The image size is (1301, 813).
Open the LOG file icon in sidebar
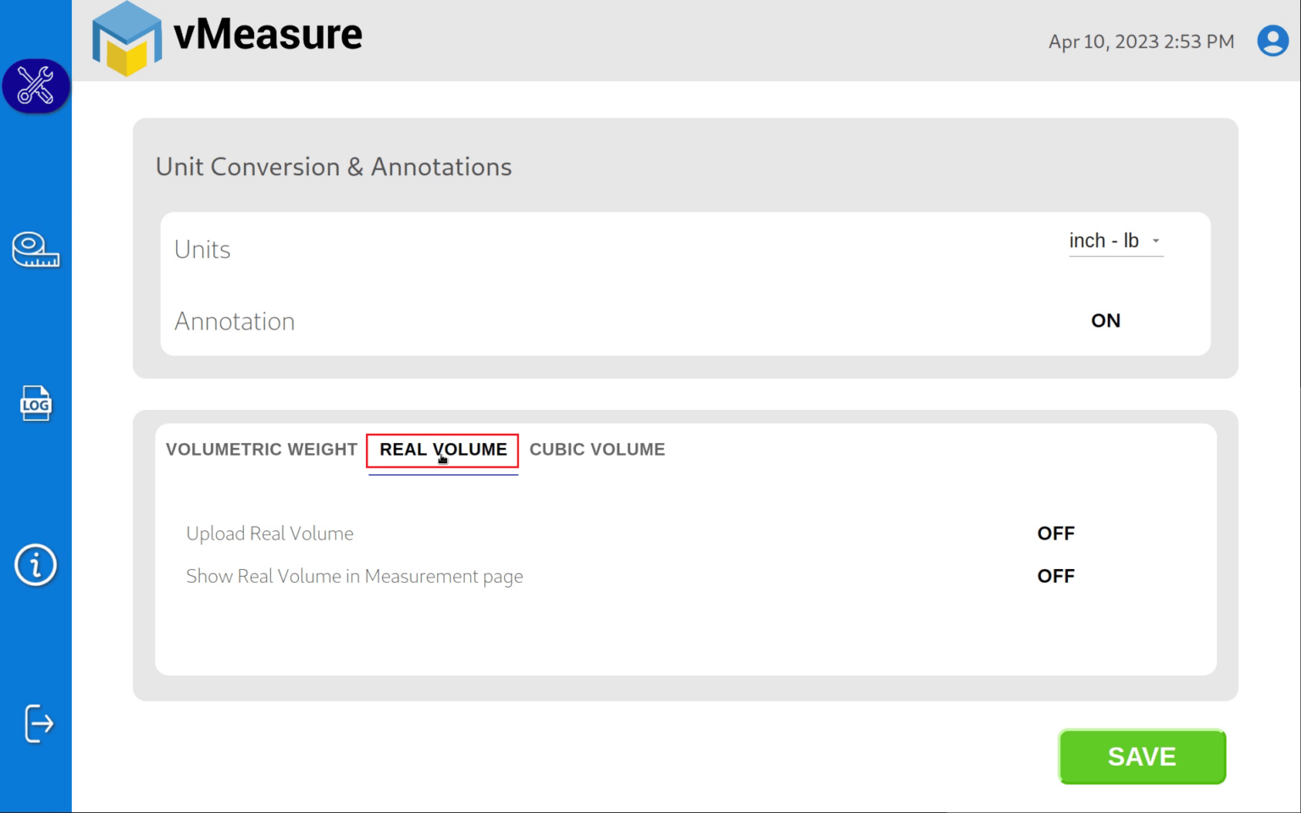click(36, 403)
